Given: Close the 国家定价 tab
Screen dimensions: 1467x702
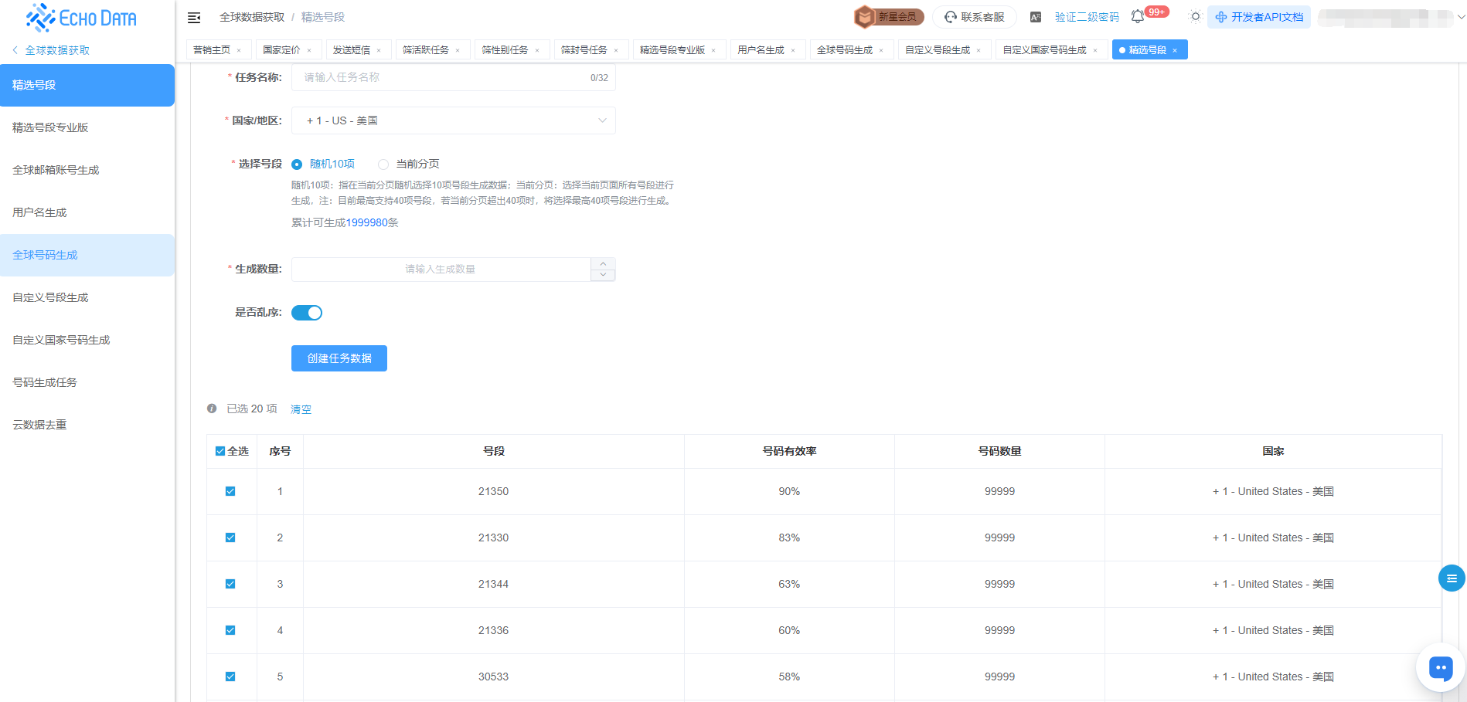Looking at the screenshot, I should [x=309, y=50].
